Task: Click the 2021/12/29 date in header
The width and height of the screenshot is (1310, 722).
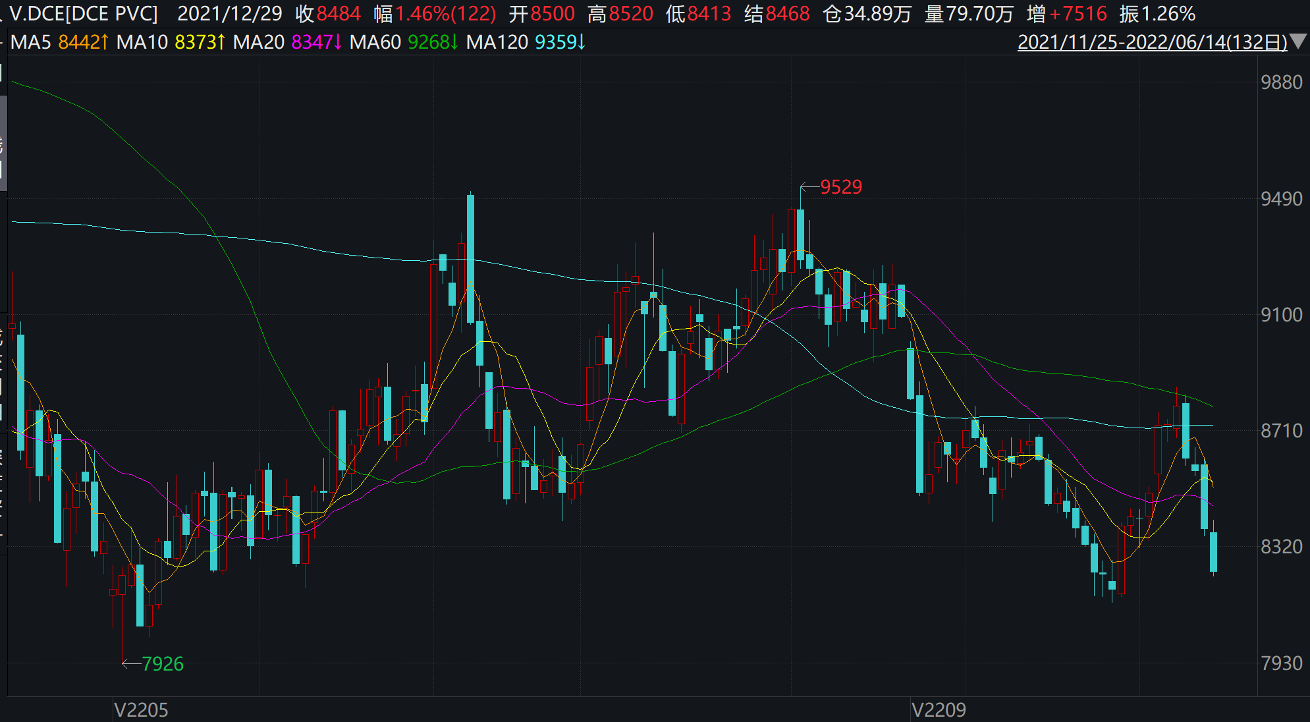Action: 230,13
